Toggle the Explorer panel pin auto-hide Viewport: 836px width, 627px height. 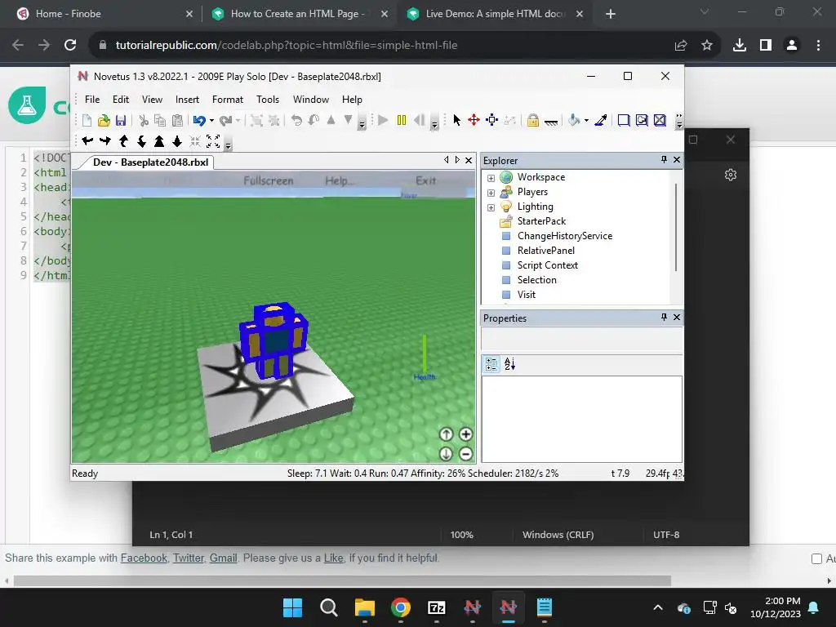[x=664, y=160]
